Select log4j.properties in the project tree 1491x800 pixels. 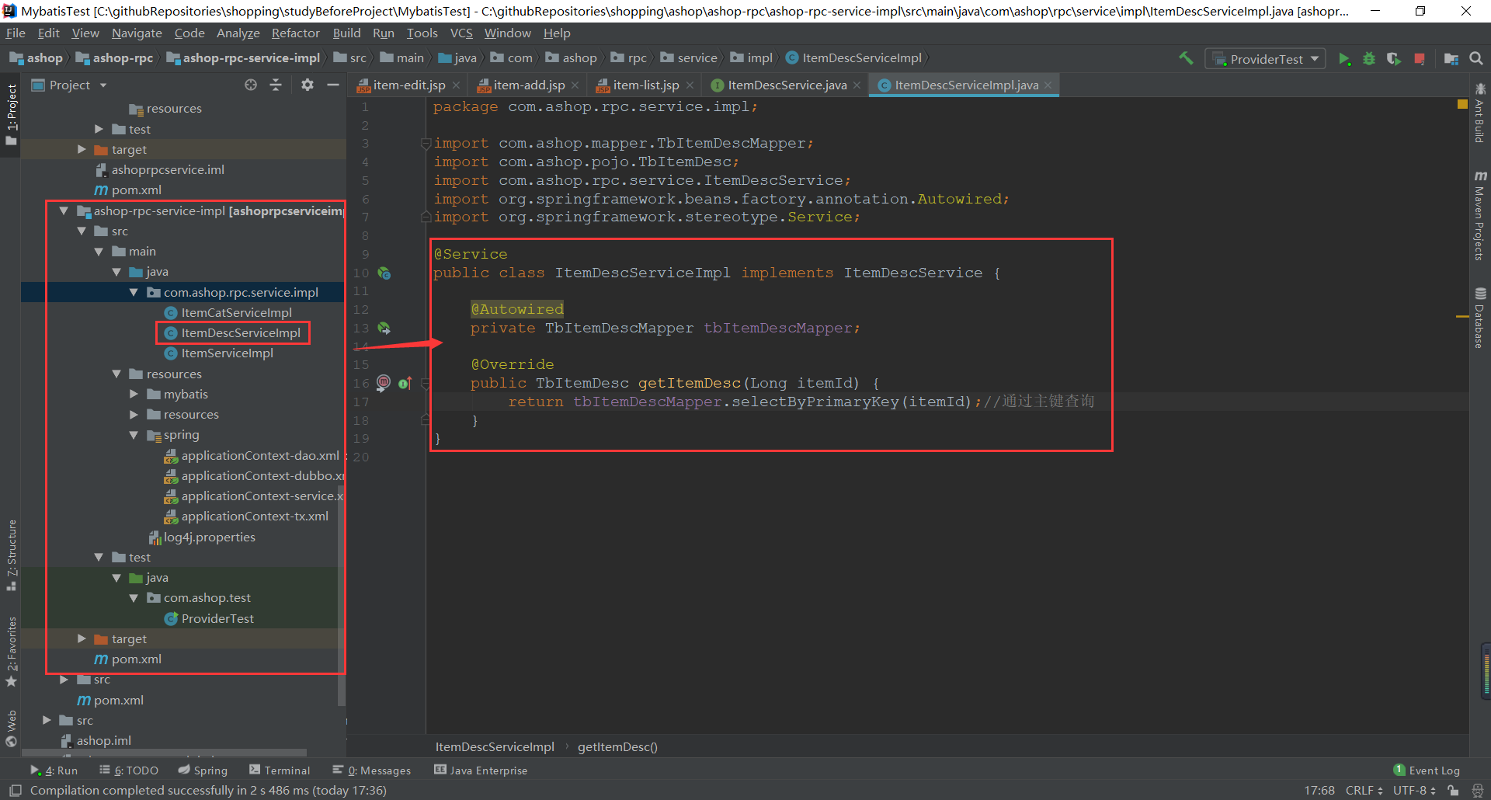click(x=209, y=537)
